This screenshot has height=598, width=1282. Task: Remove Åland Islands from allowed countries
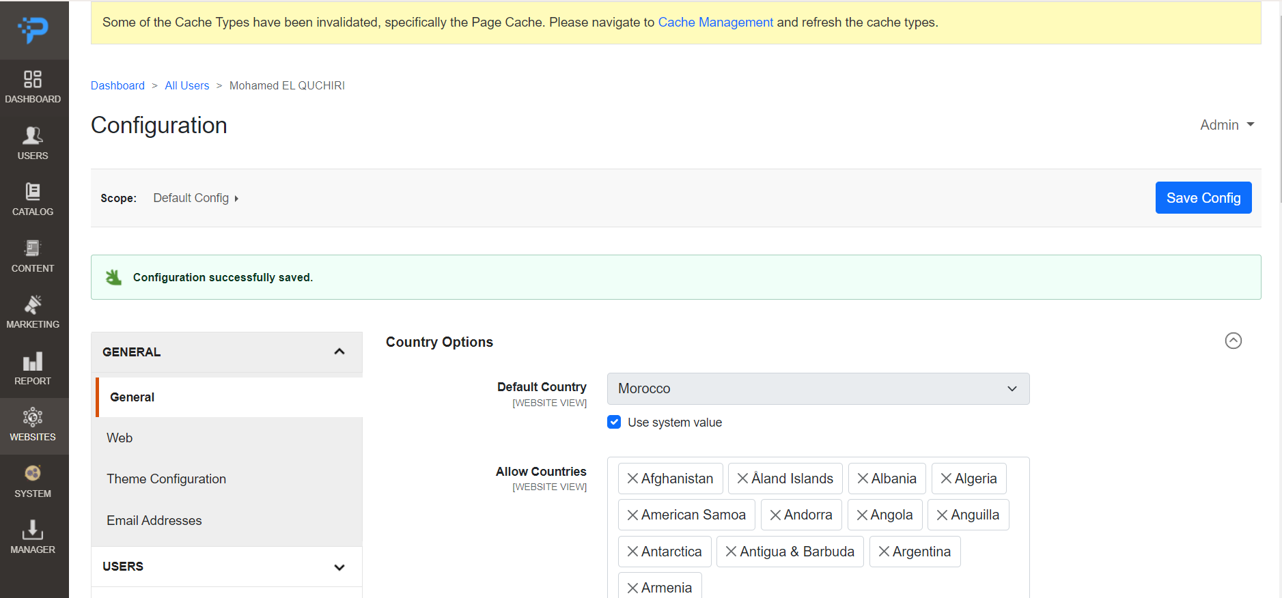tap(742, 479)
